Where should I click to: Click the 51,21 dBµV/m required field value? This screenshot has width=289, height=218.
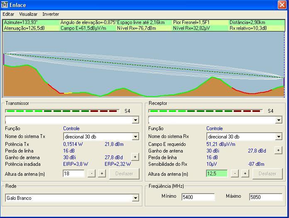tap(221, 144)
